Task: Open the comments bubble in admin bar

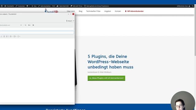Action: (x=28, y=6)
